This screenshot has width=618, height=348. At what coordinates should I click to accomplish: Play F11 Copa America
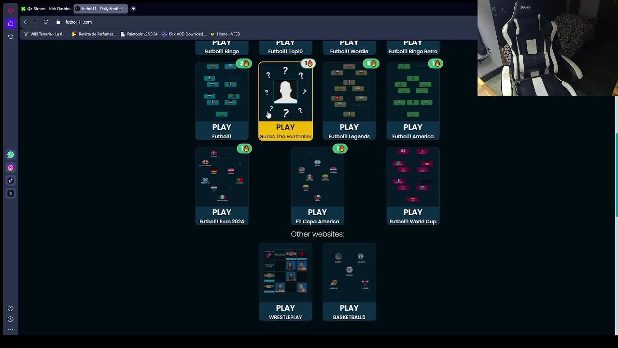(x=317, y=216)
